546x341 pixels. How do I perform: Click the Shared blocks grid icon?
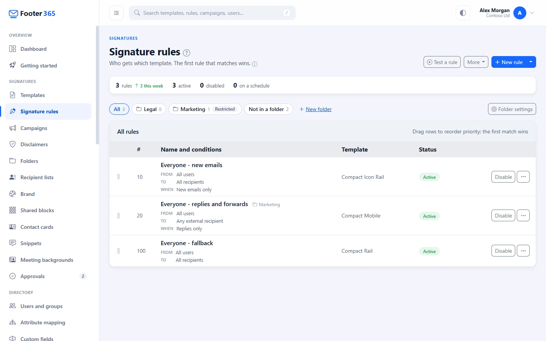[x=13, y=210]
